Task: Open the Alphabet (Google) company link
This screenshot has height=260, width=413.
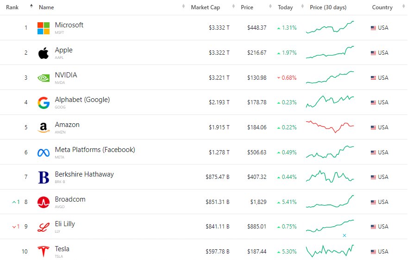Action: click(82, 100)
